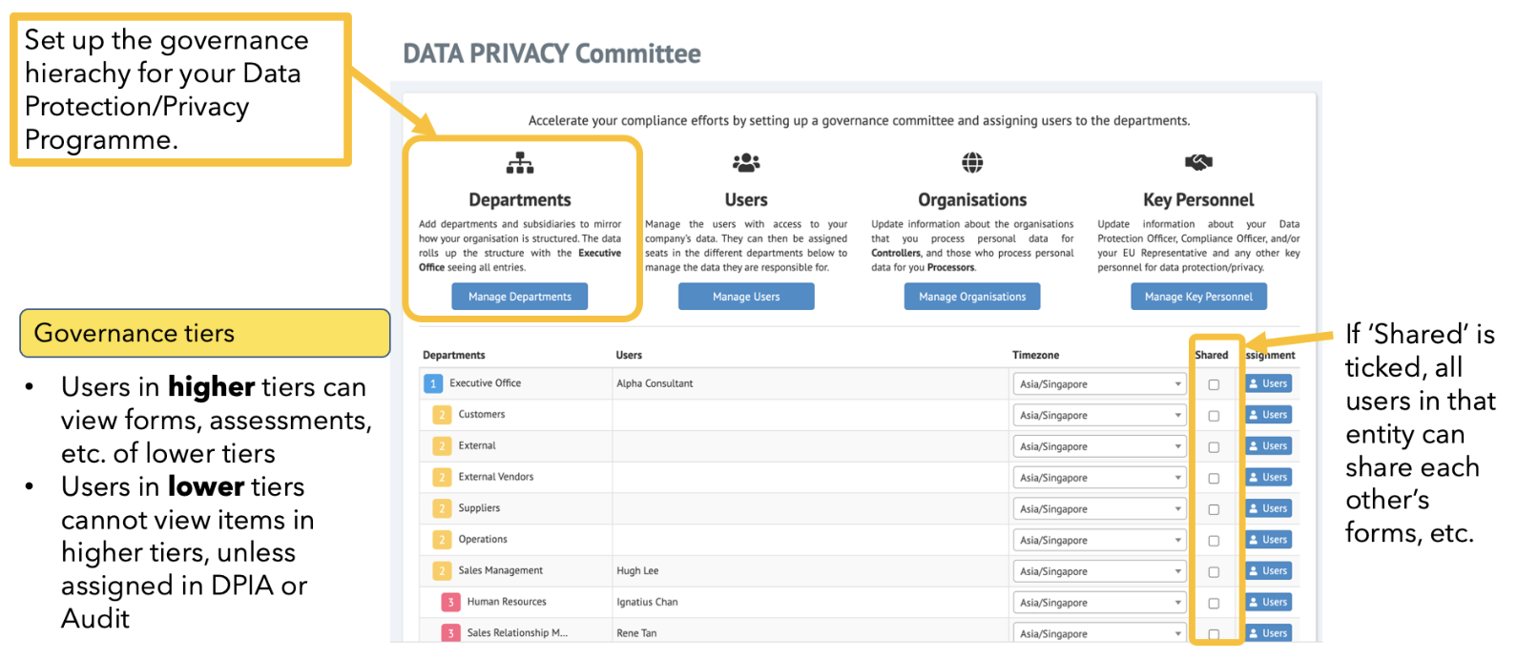Select tier 2 badge for Customers
This screenshot has height=660, width=1538.
click(442, 415)
